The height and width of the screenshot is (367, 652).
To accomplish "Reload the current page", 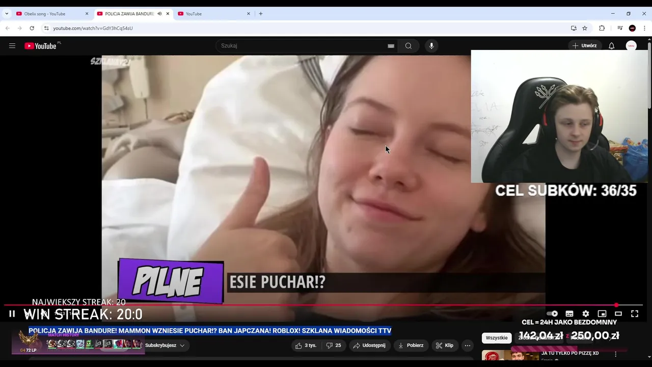I will pos(32,28).
